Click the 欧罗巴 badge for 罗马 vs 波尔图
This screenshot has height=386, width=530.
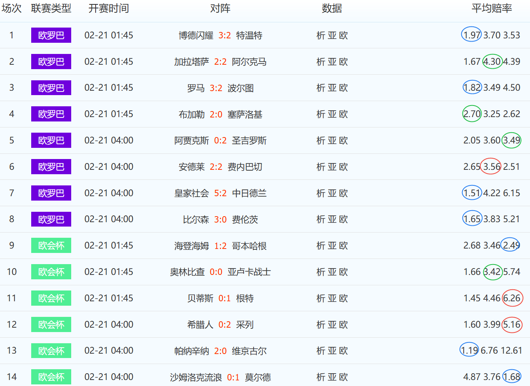(x=51, y=88)
